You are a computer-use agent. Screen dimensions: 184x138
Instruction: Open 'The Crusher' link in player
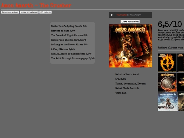point(122,15)
